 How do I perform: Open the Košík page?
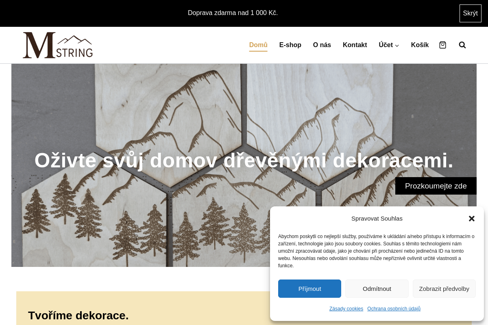pos(420,45)
